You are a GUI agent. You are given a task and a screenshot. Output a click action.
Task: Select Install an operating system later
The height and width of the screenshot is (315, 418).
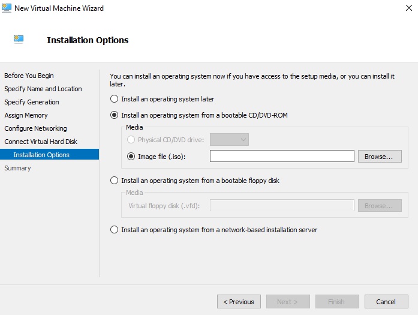coord(114,99)
